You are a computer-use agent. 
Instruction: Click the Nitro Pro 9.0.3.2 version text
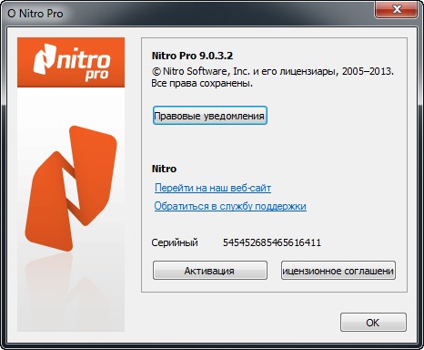coord(192,56)
